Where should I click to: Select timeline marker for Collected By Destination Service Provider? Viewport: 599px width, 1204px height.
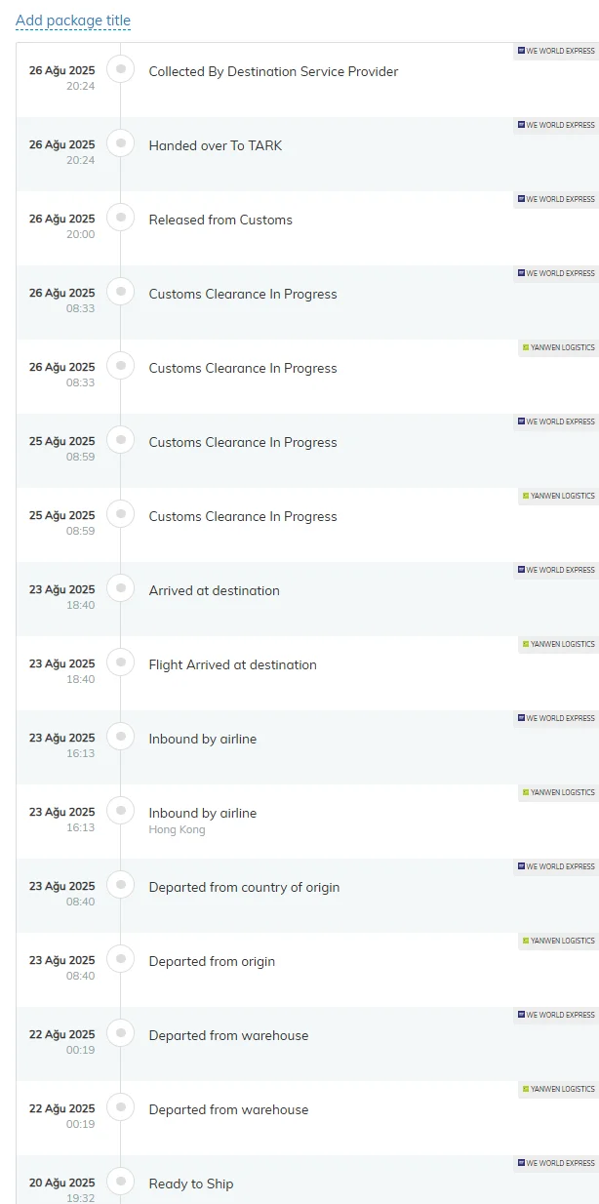(x=121, y=68)
